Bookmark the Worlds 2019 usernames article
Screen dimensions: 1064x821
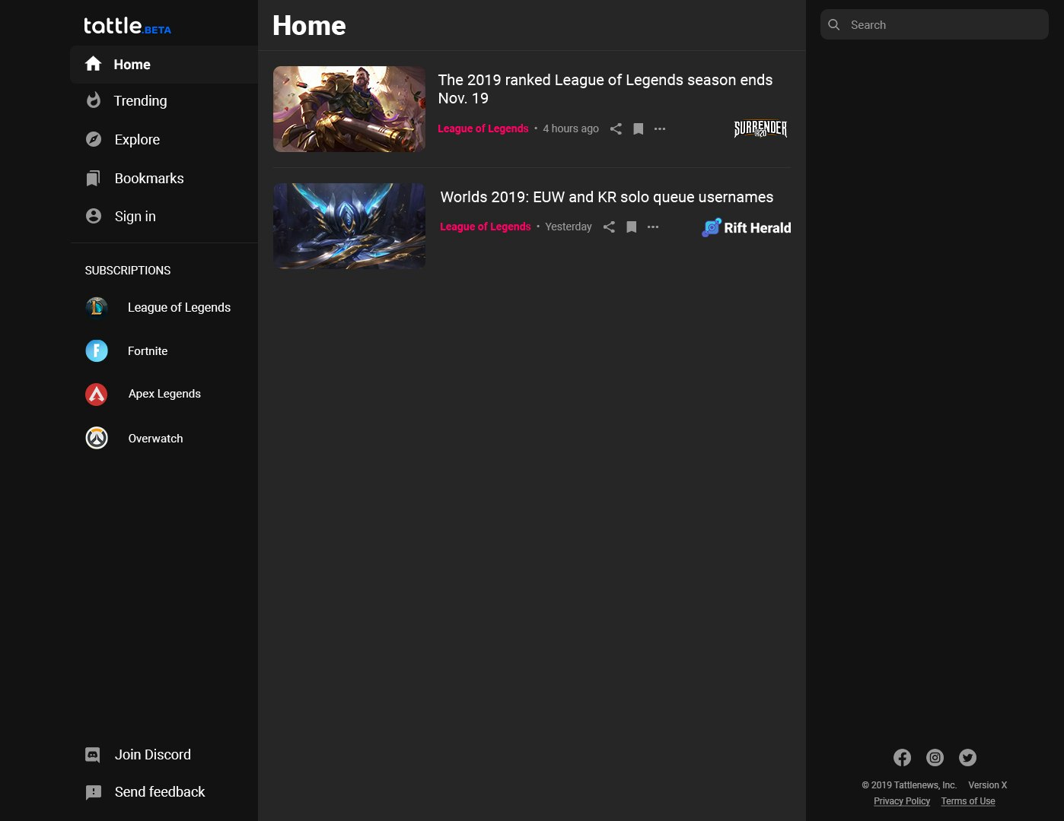(631, 227)
